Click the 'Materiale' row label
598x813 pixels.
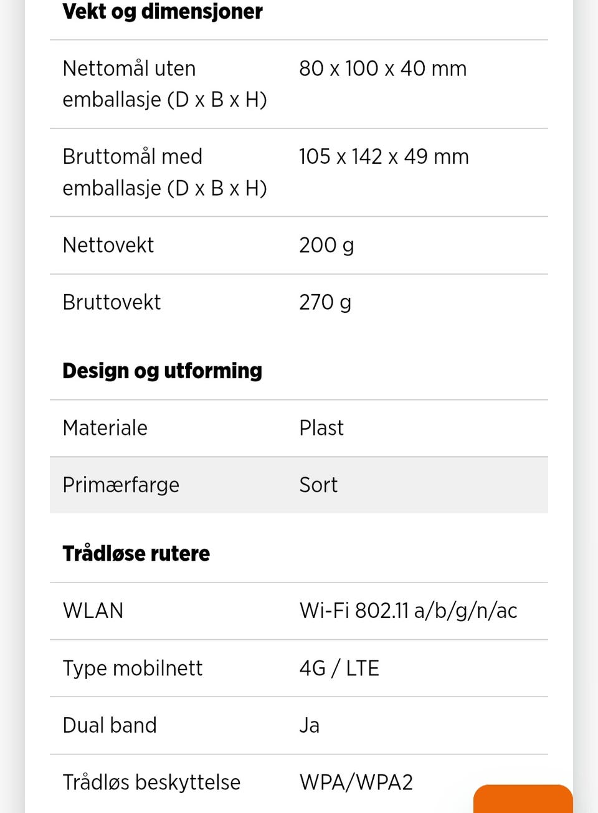pyautogui.click(x=105, y=428)
